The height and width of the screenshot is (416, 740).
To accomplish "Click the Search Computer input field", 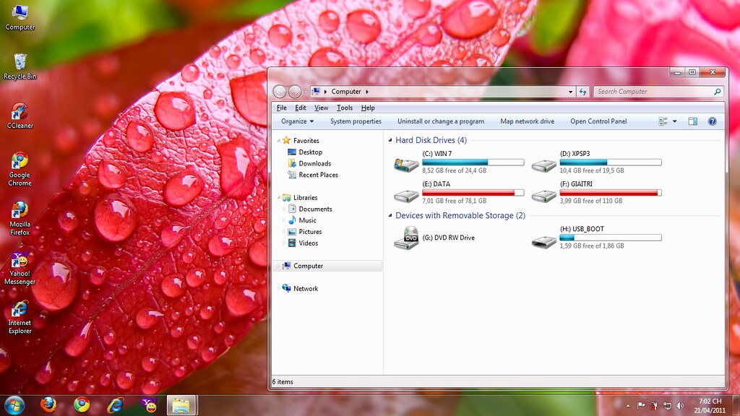I will [x=653, y=92].
